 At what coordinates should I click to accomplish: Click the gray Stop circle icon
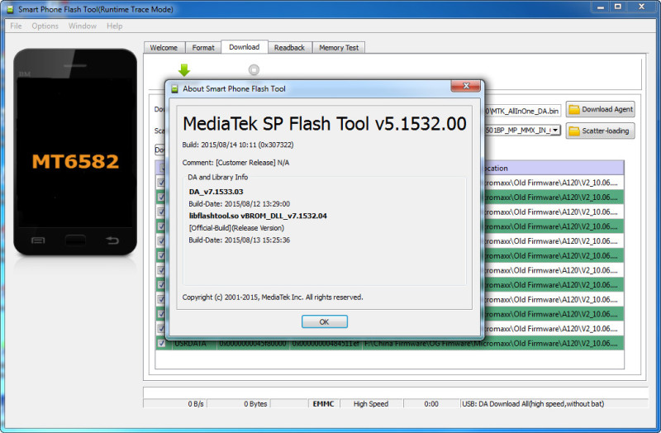pos(254,69)
